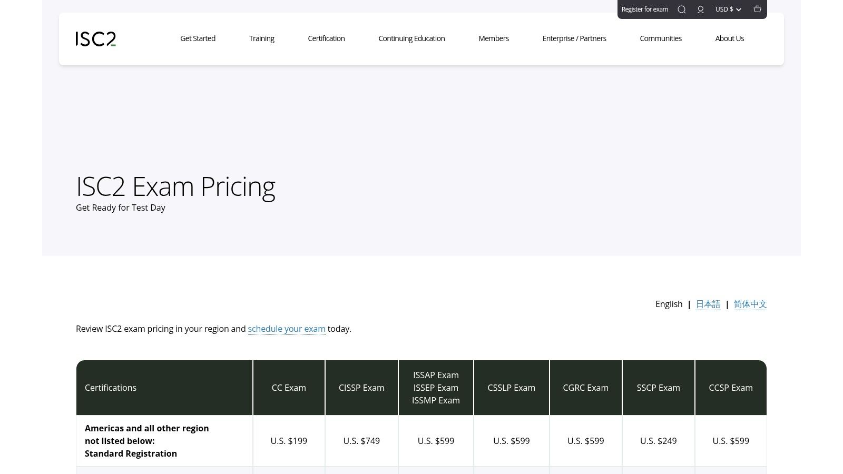Open the Training menu
This screenshot has height=474, width=843.
click(x=262, y=38)
